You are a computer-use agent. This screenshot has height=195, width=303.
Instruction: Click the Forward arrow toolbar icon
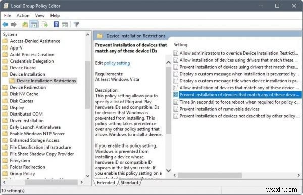pos(13,25)
